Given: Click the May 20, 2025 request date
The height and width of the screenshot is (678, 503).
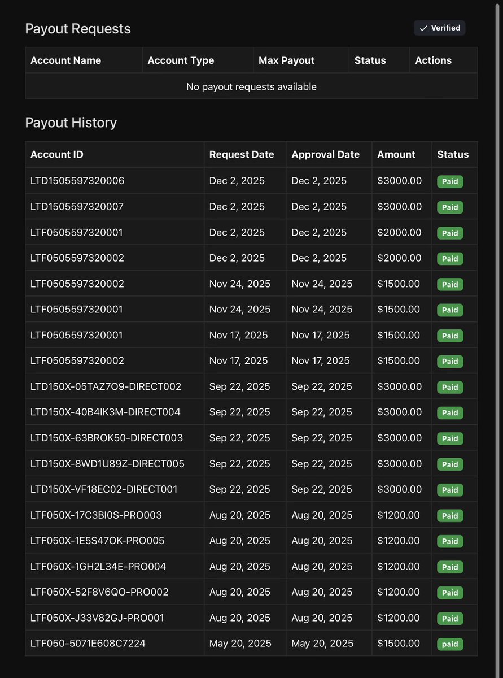Looking at the screenshot, I should coord(240,643).
